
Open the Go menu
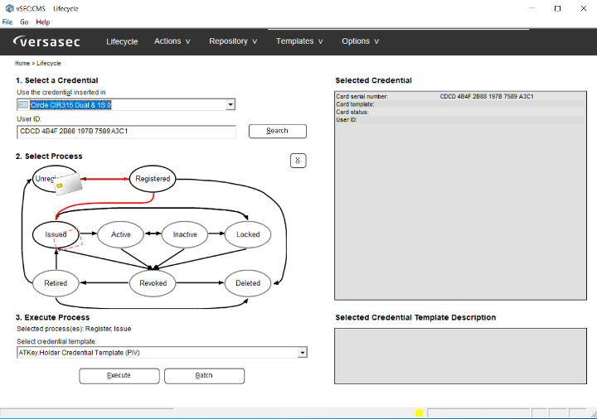(x=24, y=22)
